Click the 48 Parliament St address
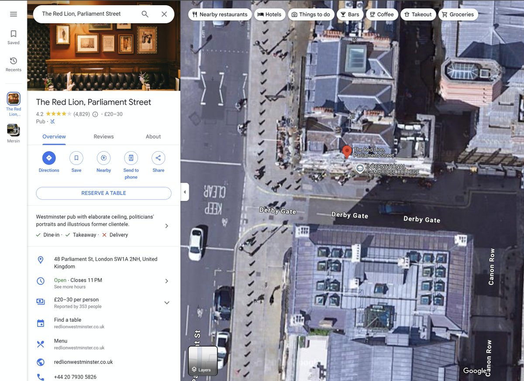The height and width of the screenshot is (381, 524). click(106, 263)
